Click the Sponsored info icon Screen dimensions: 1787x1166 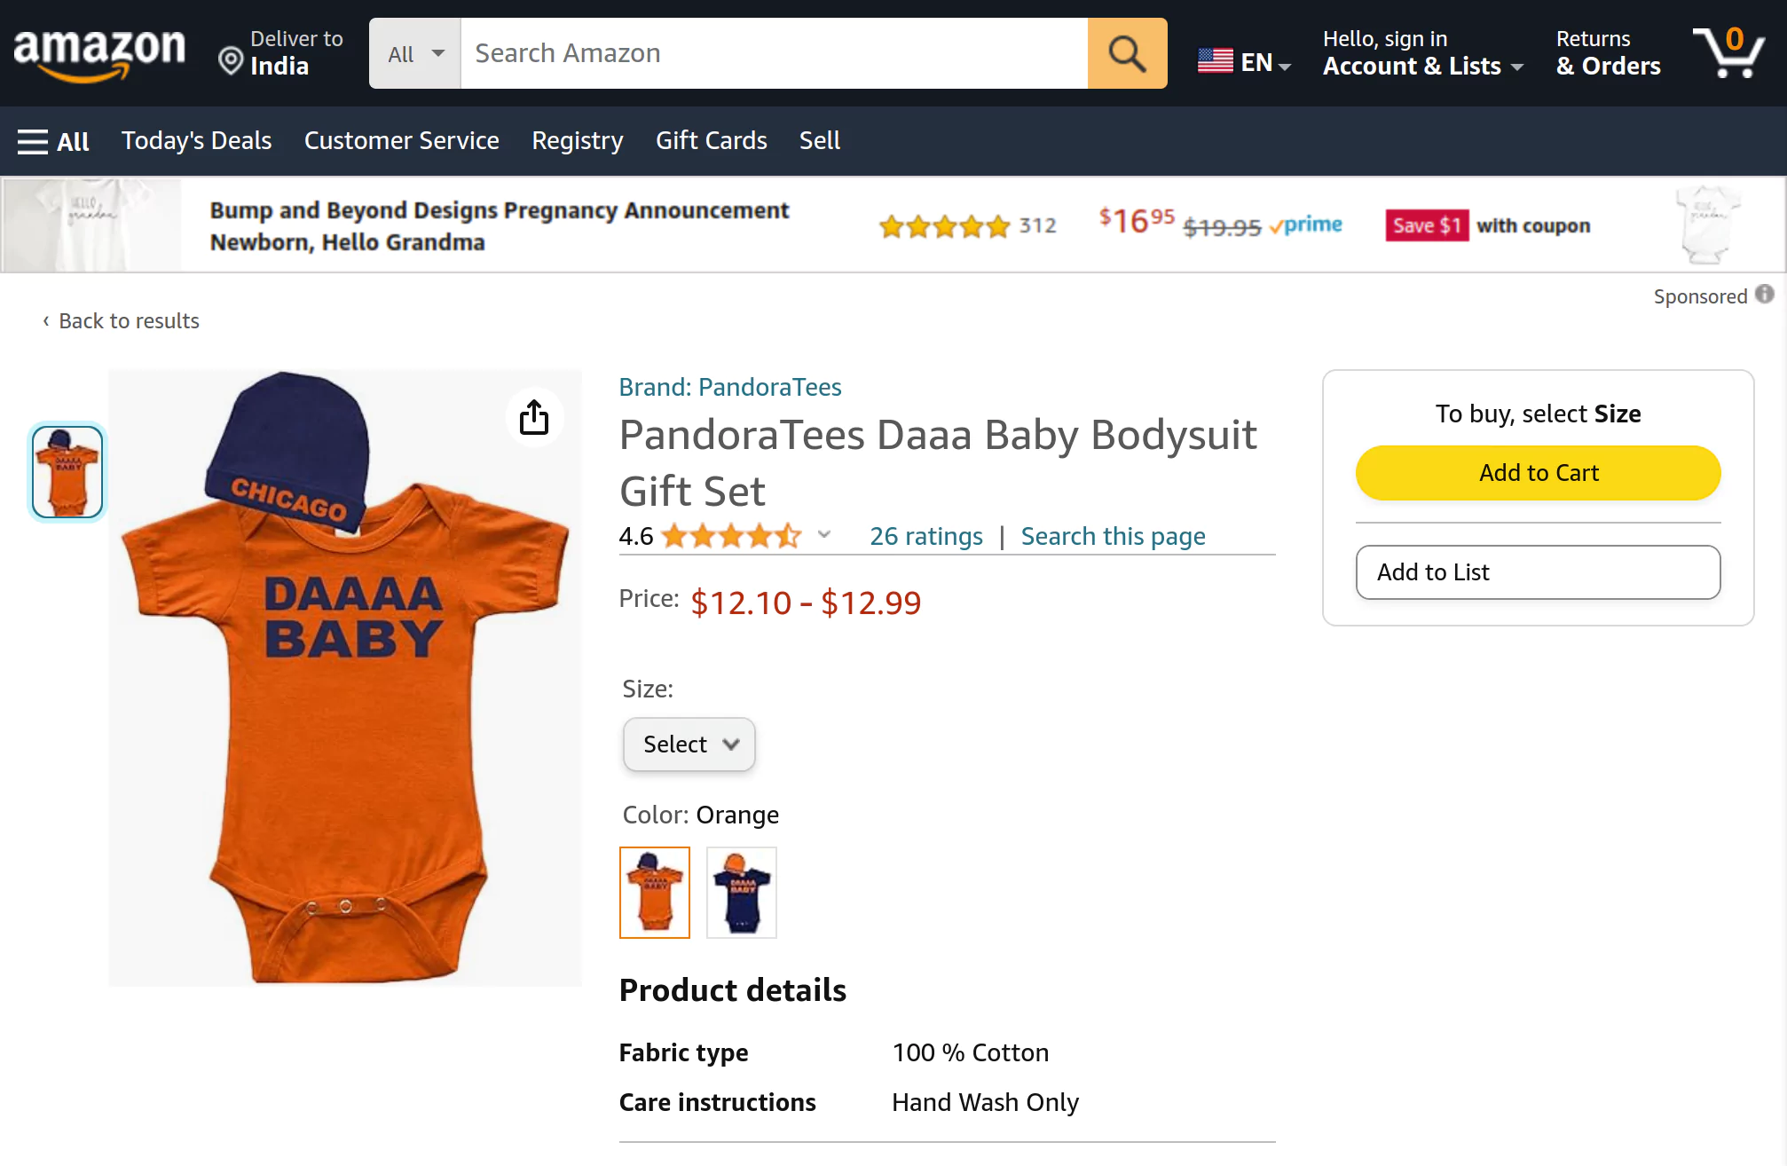[1765, 294]
